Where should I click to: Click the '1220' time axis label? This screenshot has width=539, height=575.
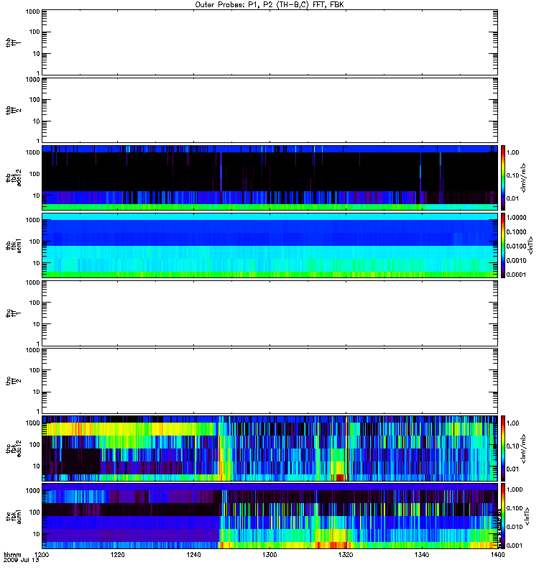[117, 554]
